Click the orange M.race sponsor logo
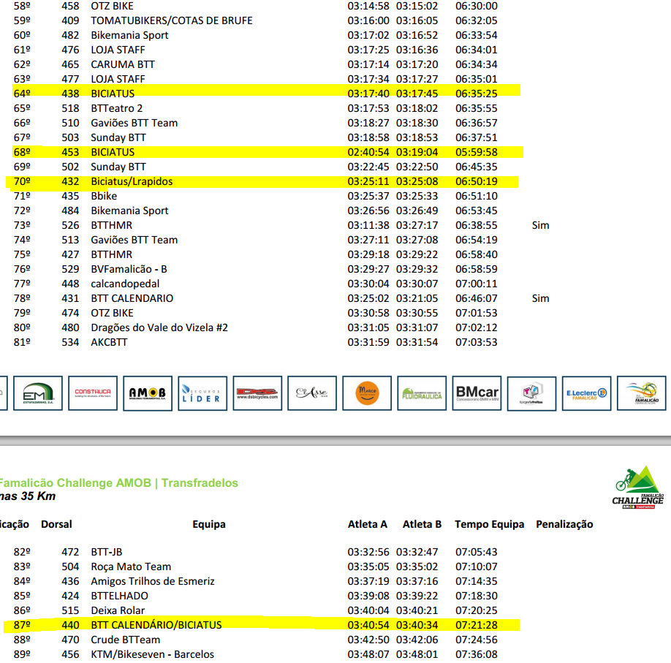 (x=367, y=393)
